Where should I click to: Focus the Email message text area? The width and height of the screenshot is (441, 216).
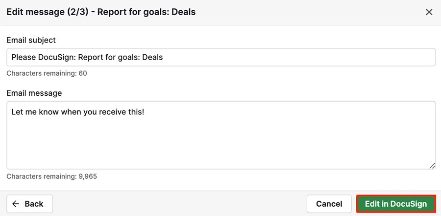(x=221, y=135)
